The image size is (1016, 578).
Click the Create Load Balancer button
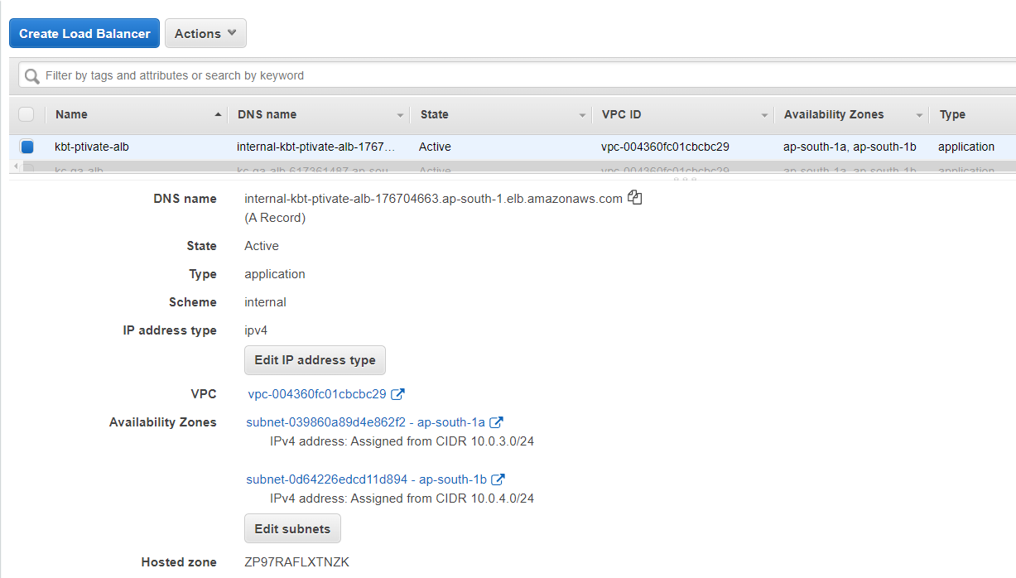click(84, 34)
